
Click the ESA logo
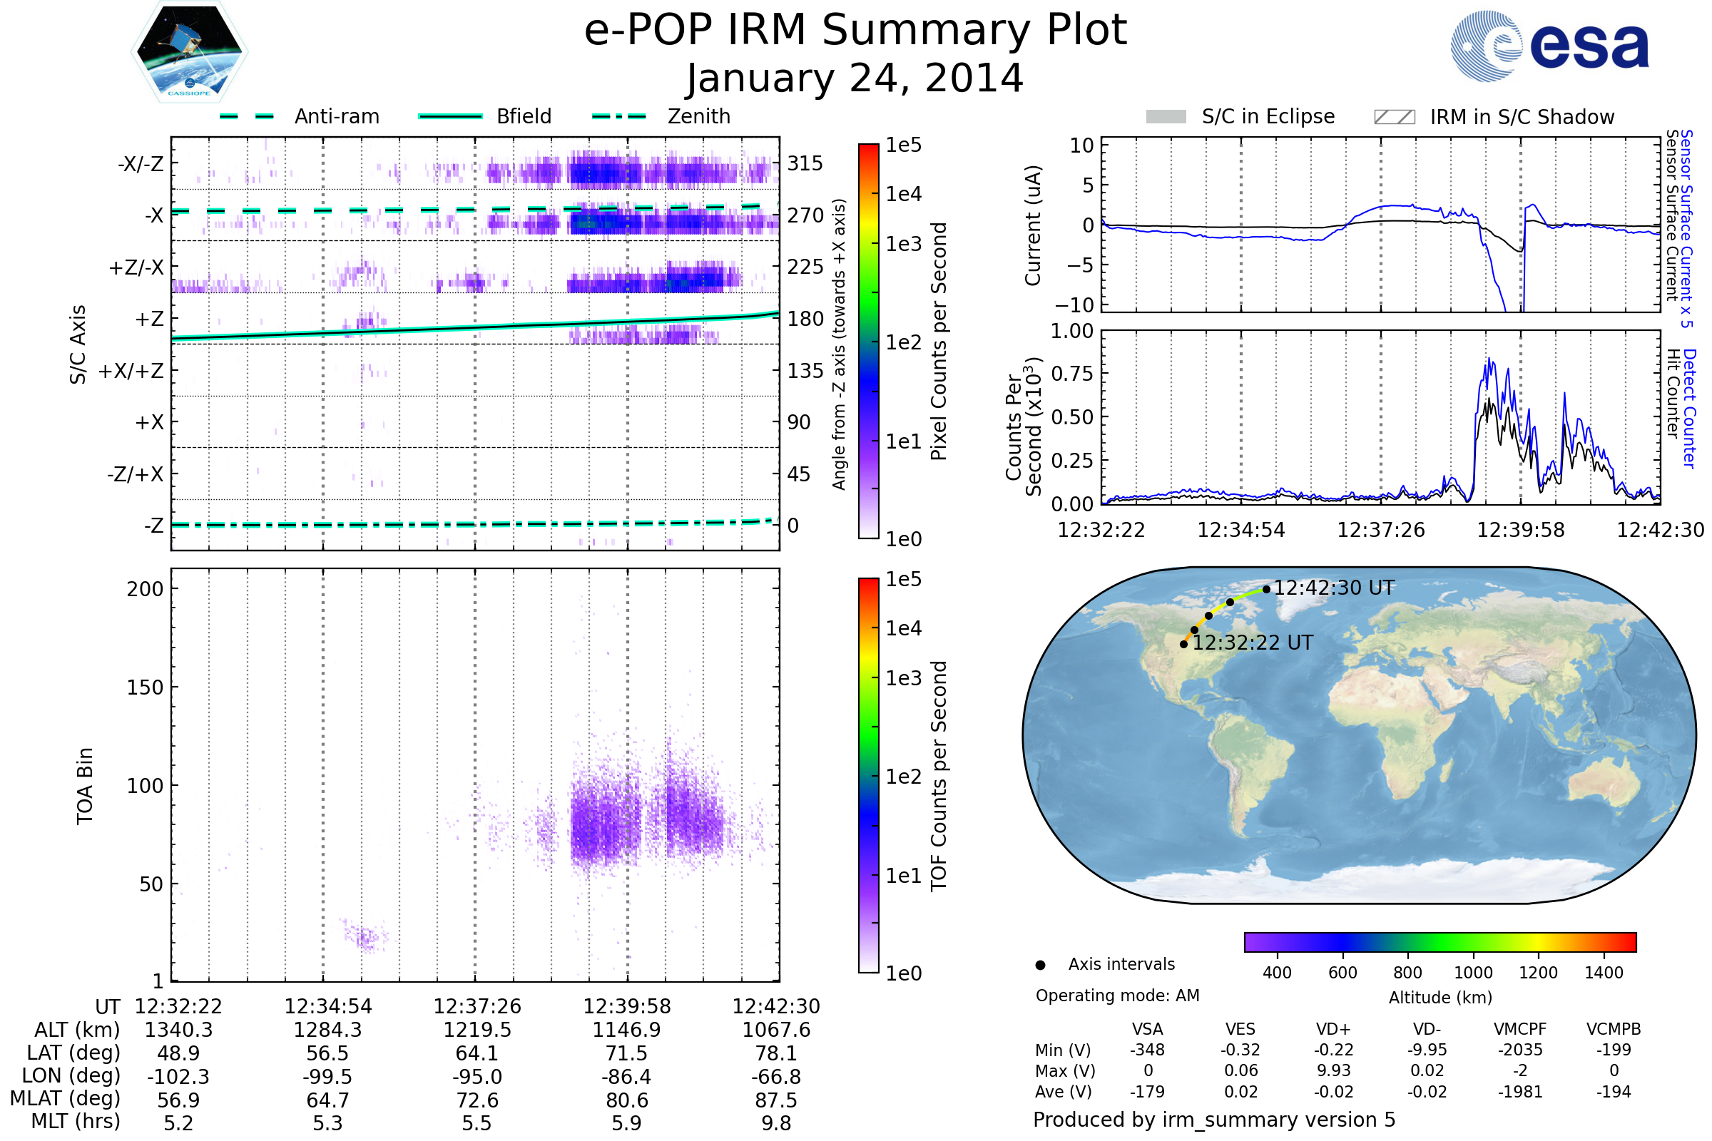(x=1549, y=46)
